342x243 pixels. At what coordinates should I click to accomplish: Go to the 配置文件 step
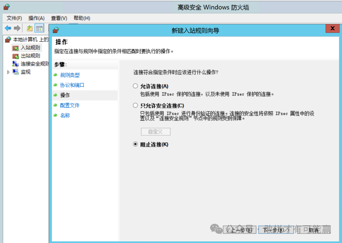[x=70, y=106]
